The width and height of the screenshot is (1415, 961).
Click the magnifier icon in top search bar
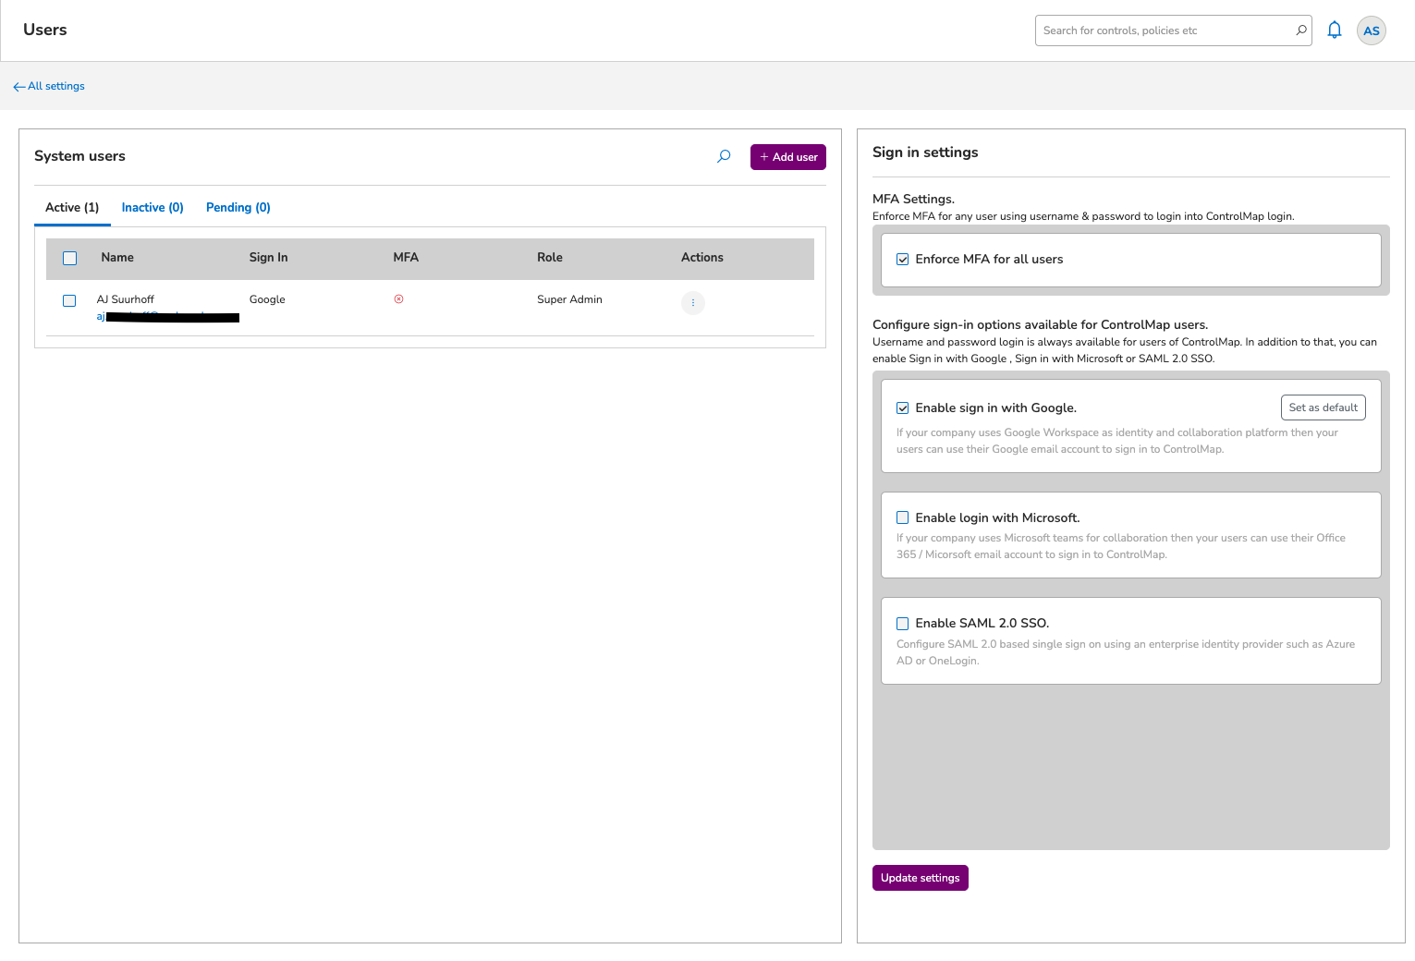pyautogui.click(x=1300, y=30)
